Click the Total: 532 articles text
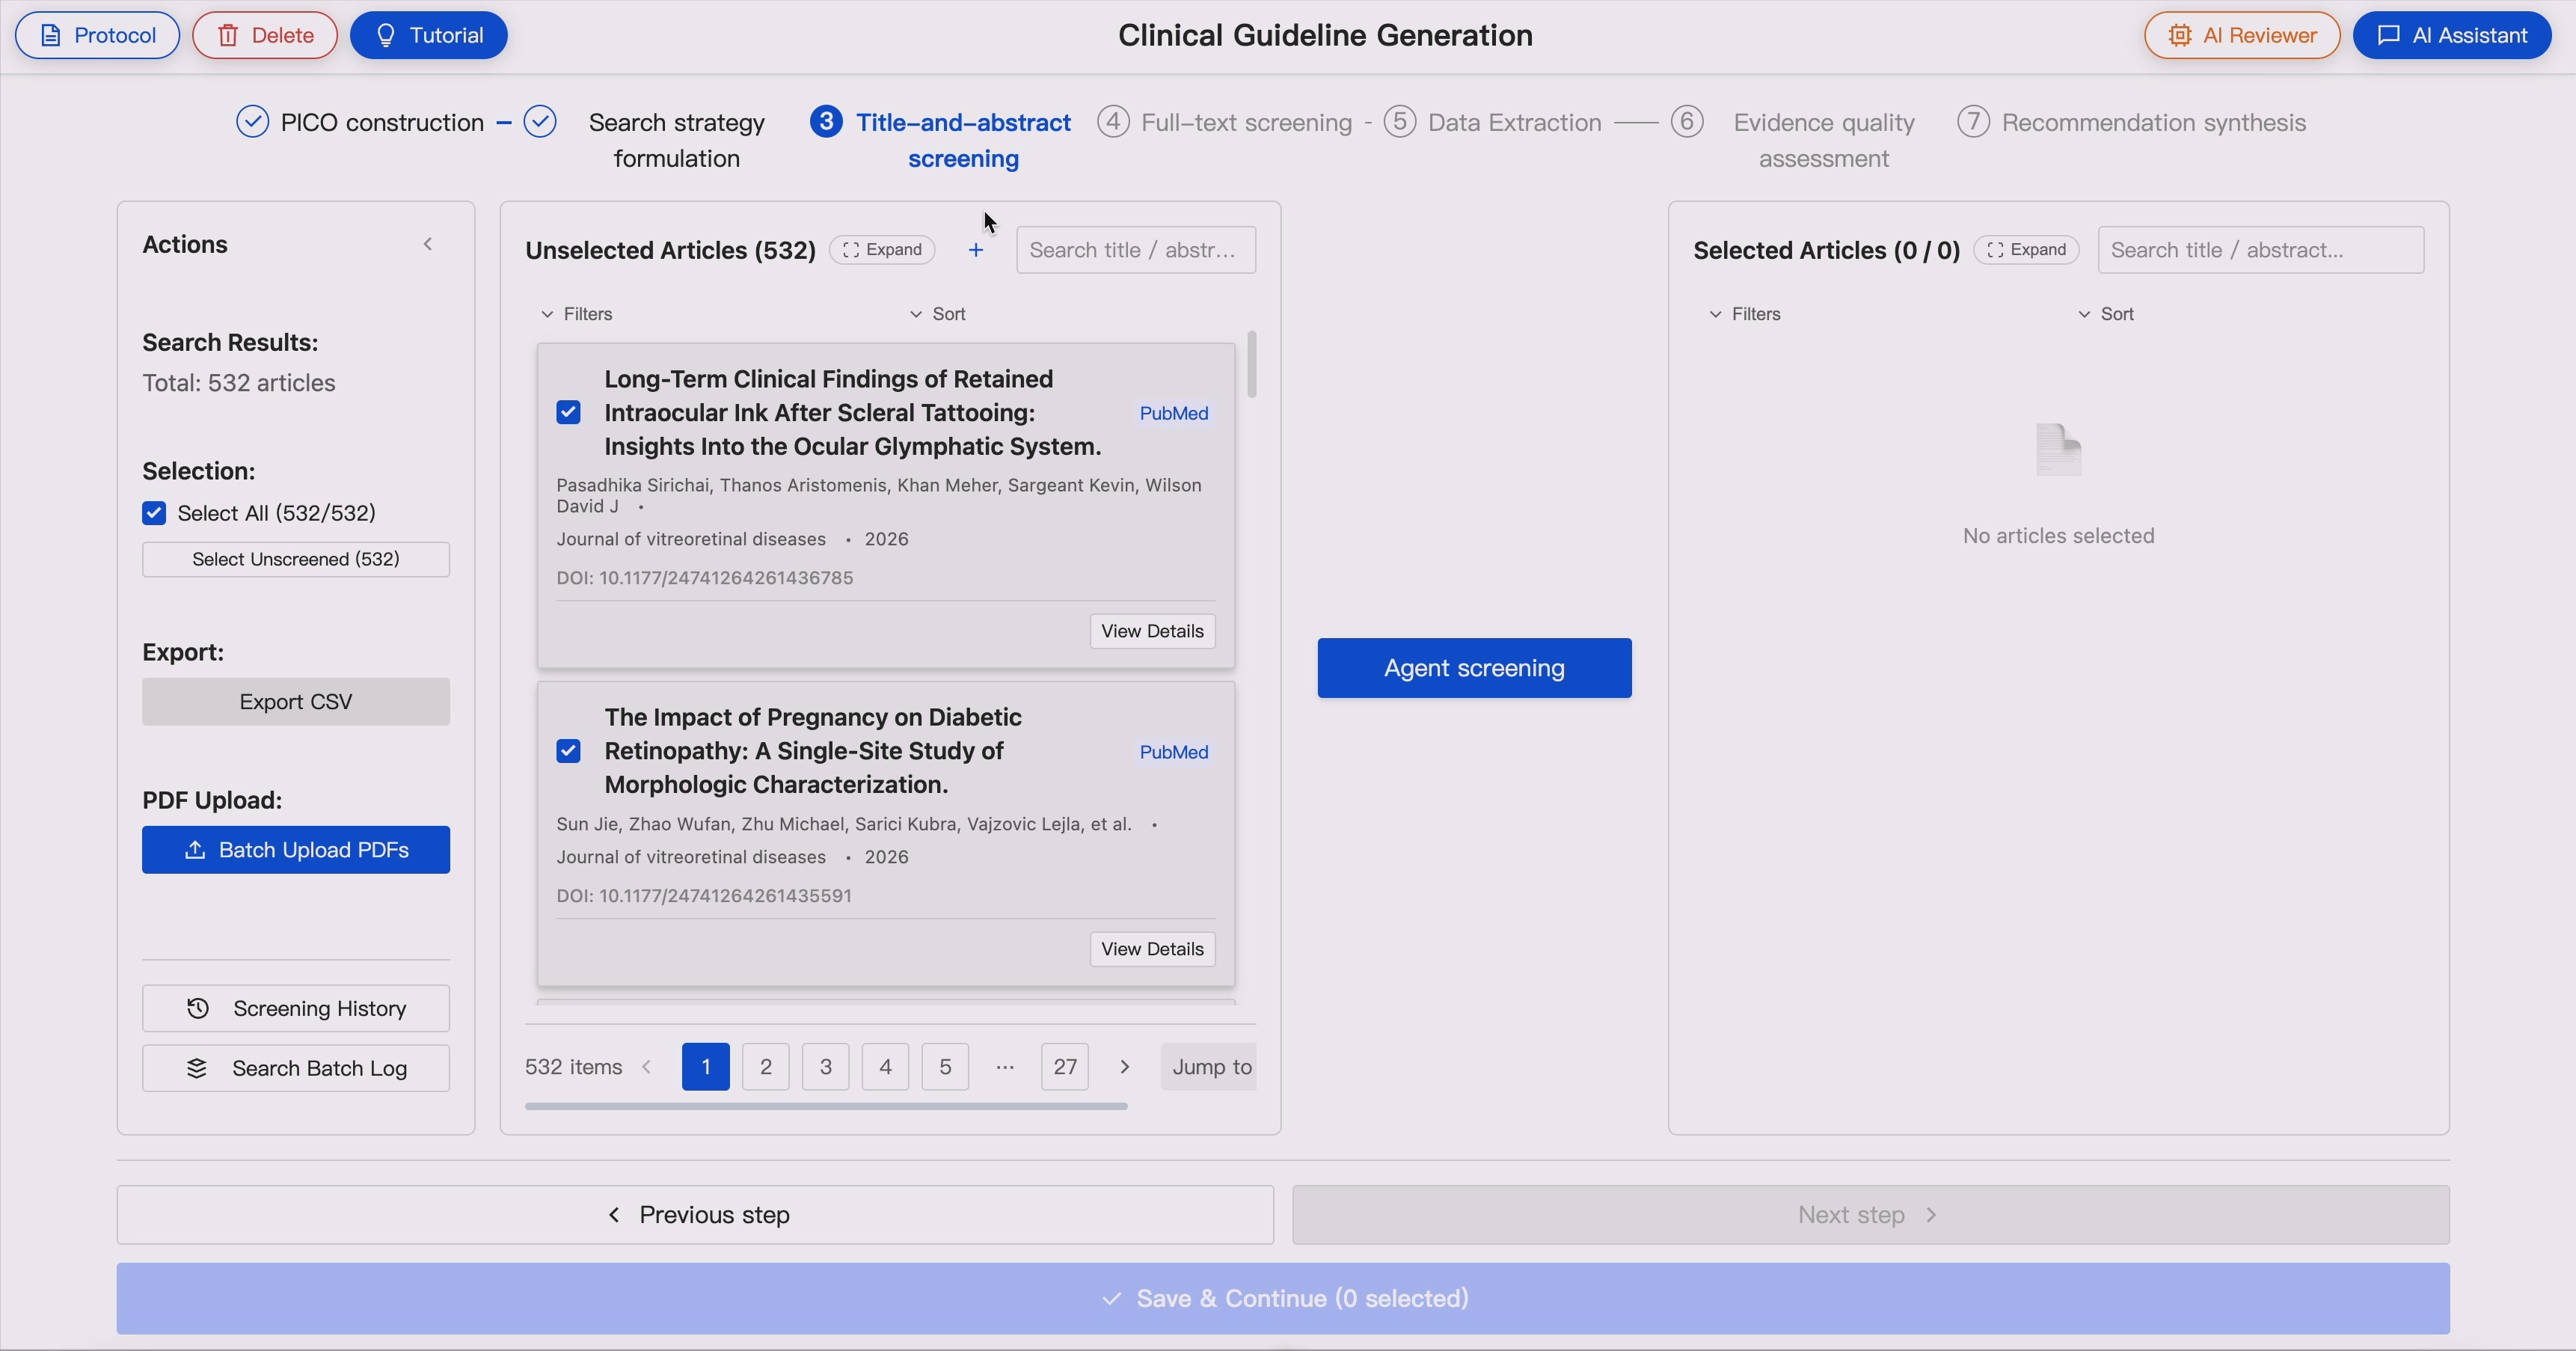 (x=239, y=383)
